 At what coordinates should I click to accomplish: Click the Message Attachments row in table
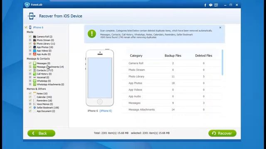[172, 110]
